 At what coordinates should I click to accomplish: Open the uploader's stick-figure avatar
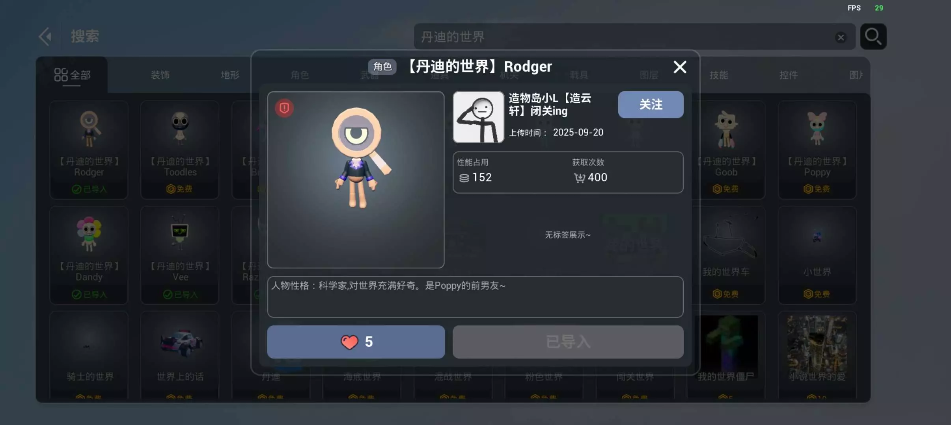point(478,117)
